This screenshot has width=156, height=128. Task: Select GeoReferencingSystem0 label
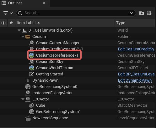pyautogui.click(x=55, y=87)
